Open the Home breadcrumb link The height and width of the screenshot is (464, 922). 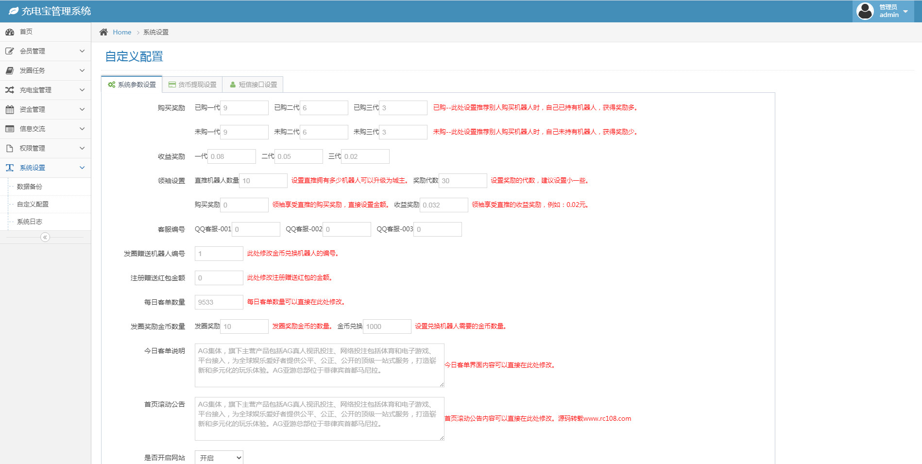pyautogui.click(x=122, y=32)
